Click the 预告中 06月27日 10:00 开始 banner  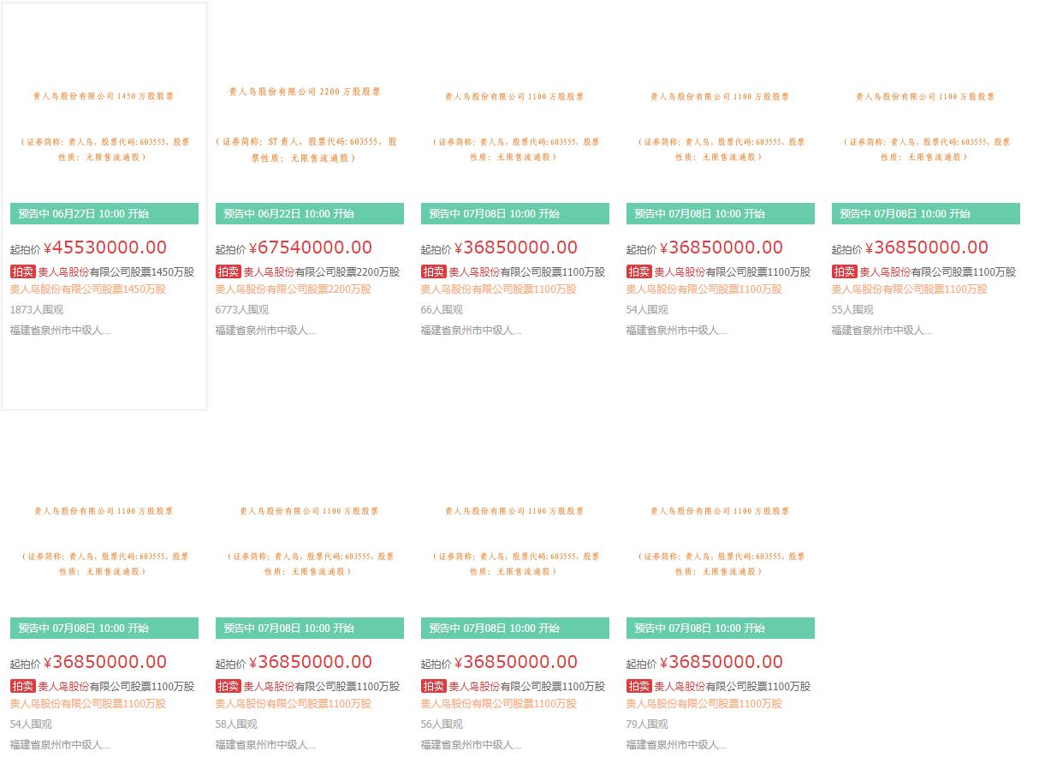coord(104,214)
